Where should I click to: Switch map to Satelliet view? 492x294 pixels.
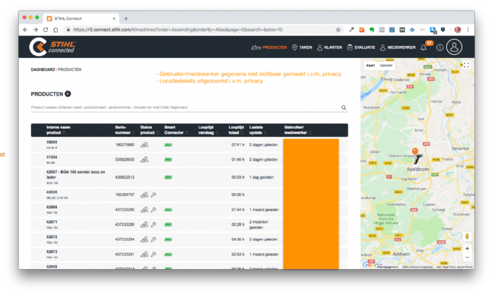386,66
